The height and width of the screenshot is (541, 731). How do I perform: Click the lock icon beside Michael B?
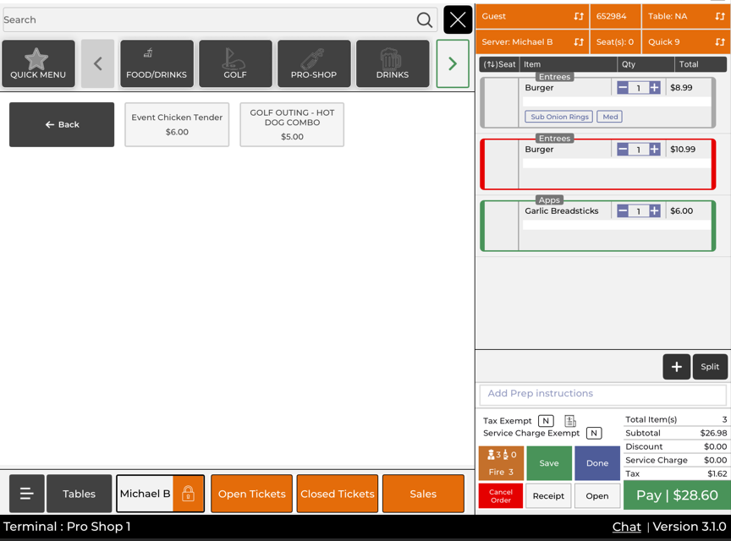point(188,494)
